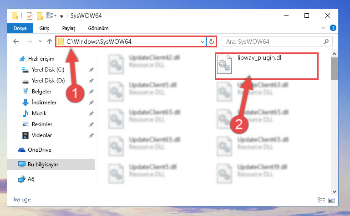Screen dimensions: 350x216
Task: Click the New folder quick access icon
Action: click(x=40, y=16)
